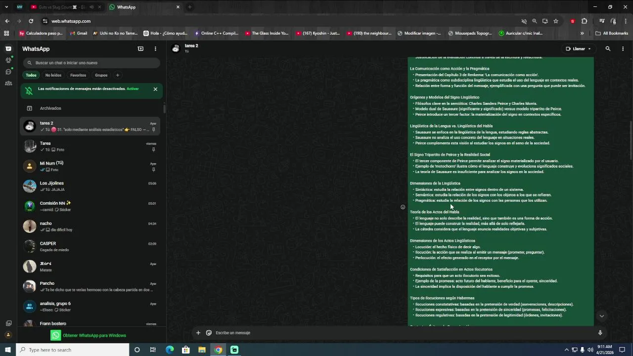This screenshot has height=356, width=633.
Task: Open the Chrome apps grid in bookmarks bar
Action: coord(6,33)
